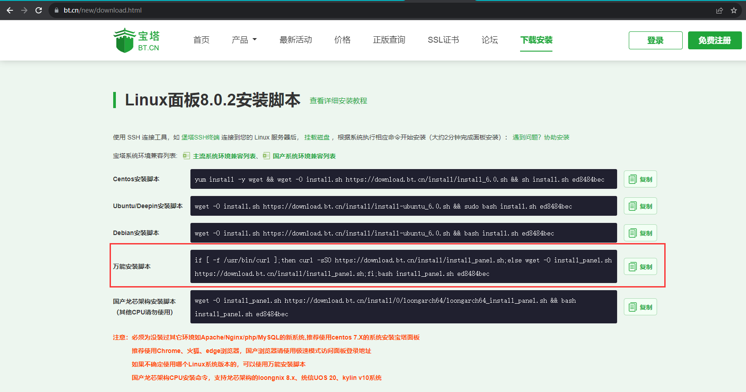
Task: Click the BT.CN pagoda logo
Action: [x=137, y=40]
